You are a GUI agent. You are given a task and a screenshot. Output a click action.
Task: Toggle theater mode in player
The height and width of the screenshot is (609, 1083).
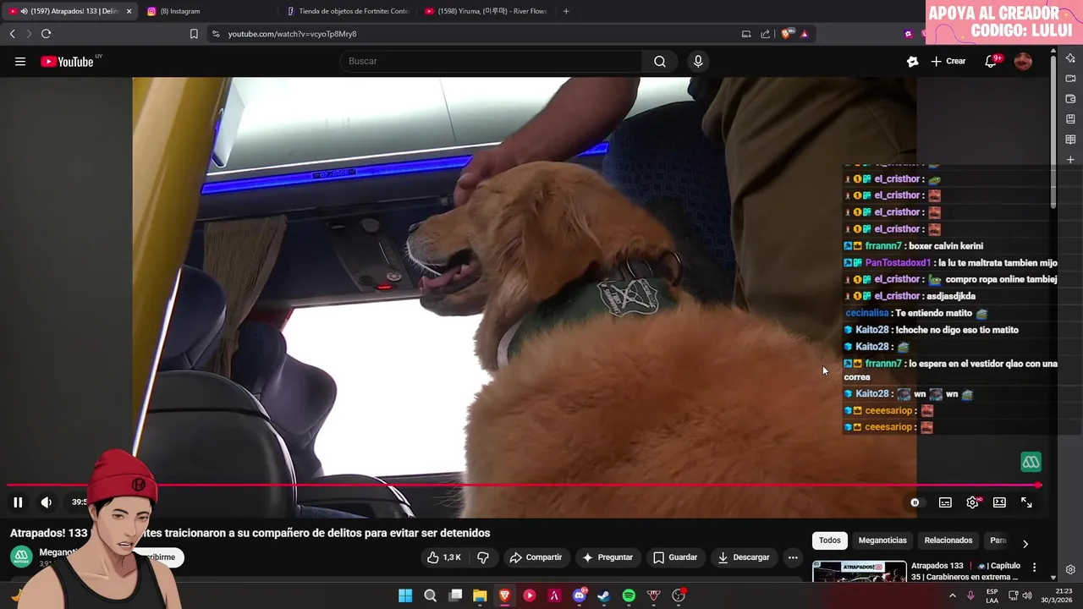pyautogui.click(x=999, y=502)
